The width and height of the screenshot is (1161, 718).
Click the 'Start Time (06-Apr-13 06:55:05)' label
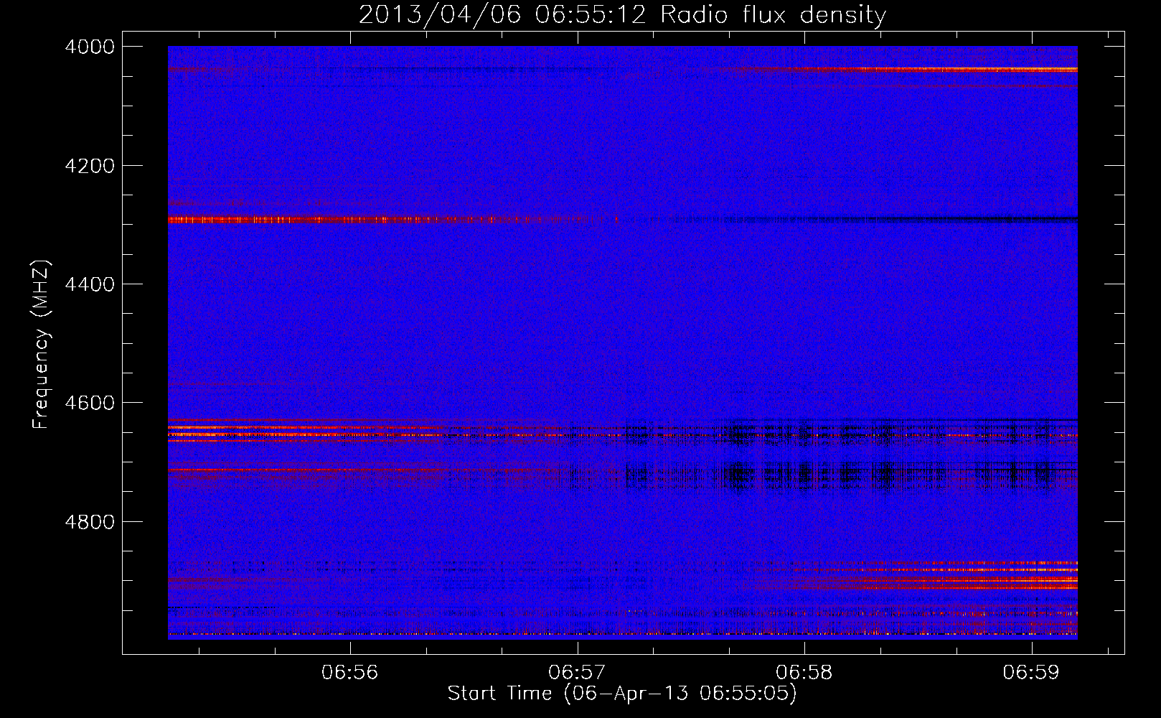click(622, 694)
